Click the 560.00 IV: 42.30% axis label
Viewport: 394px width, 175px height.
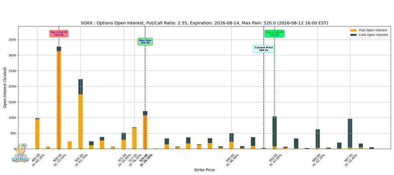click(x=319, y=159)
